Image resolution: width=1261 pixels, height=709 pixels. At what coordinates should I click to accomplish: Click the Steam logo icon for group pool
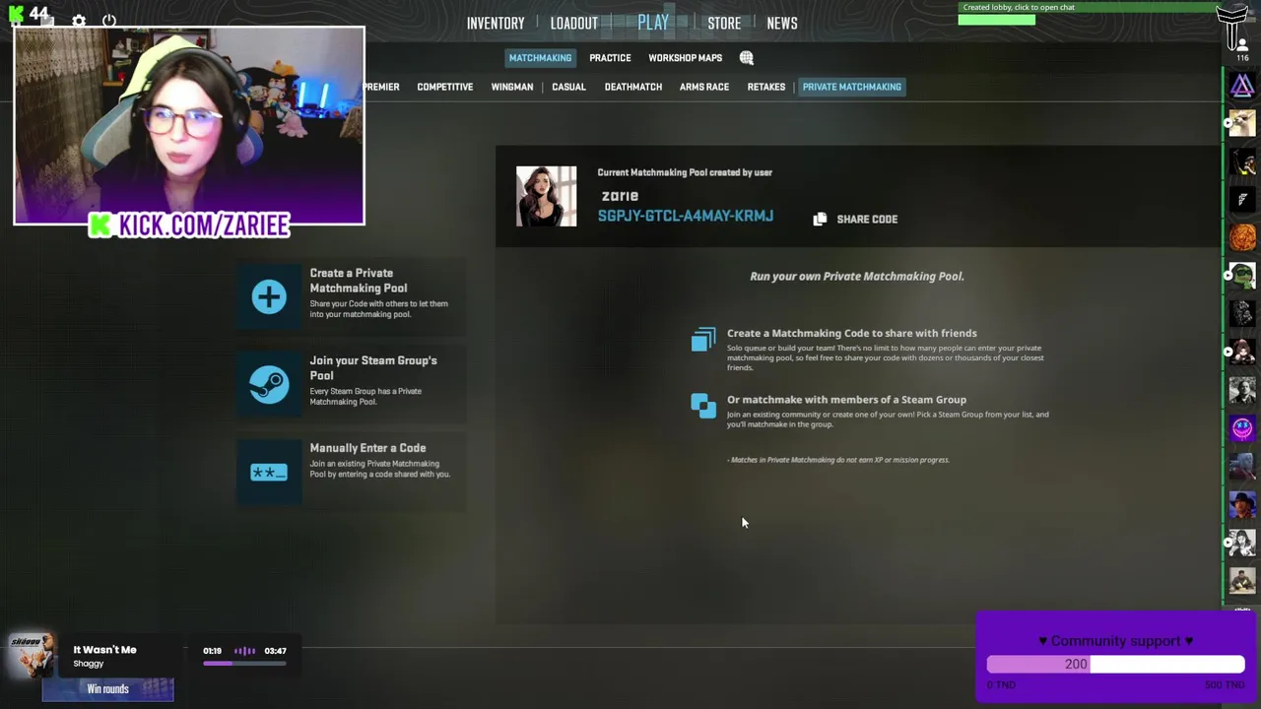[269, 384]
